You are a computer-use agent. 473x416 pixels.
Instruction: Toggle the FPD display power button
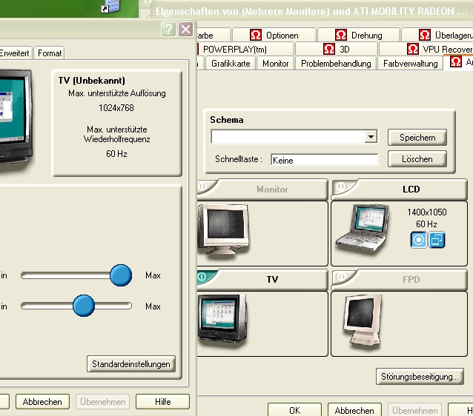tap(341, 276)
